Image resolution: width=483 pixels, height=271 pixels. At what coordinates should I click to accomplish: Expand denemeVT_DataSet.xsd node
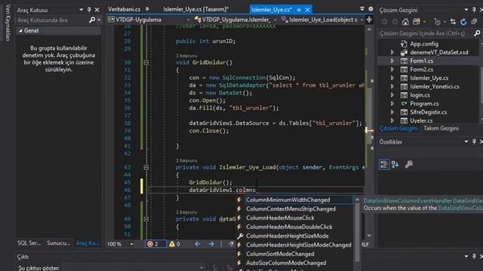coord(392,53)
